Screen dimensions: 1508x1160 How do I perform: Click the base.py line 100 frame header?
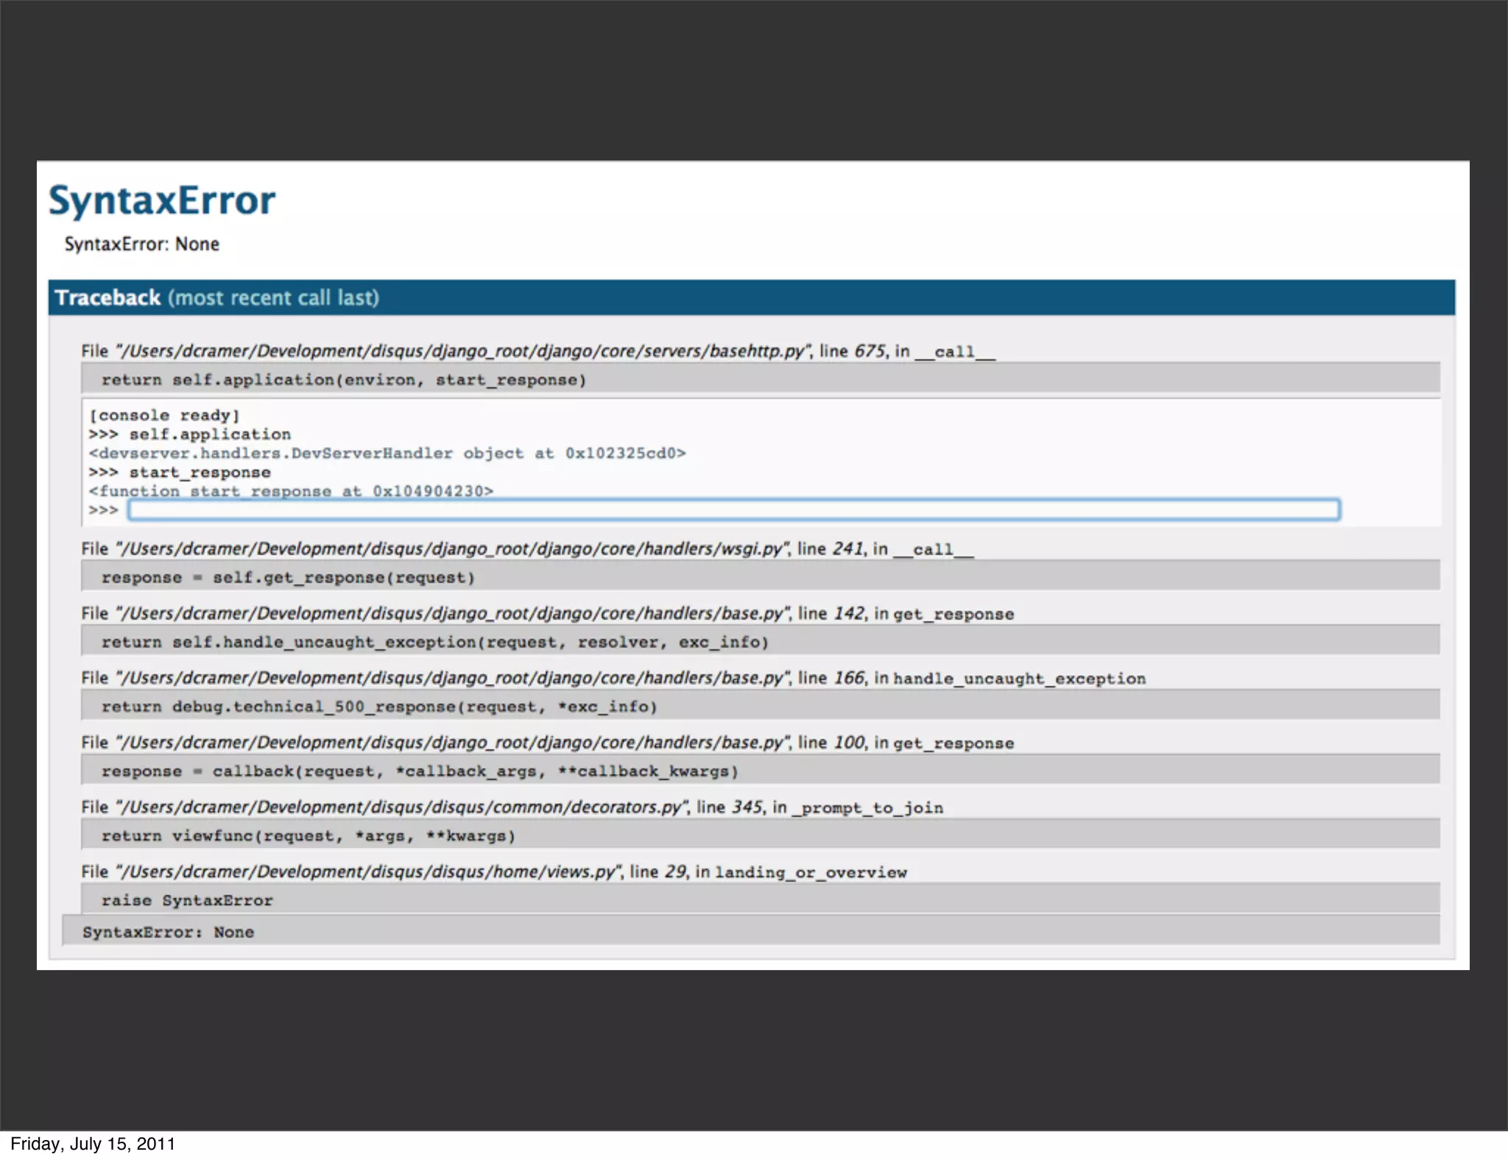pyautogui.click(x=546, y=743)
